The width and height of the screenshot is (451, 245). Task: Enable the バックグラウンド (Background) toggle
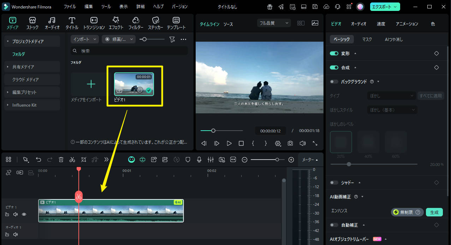333,82
